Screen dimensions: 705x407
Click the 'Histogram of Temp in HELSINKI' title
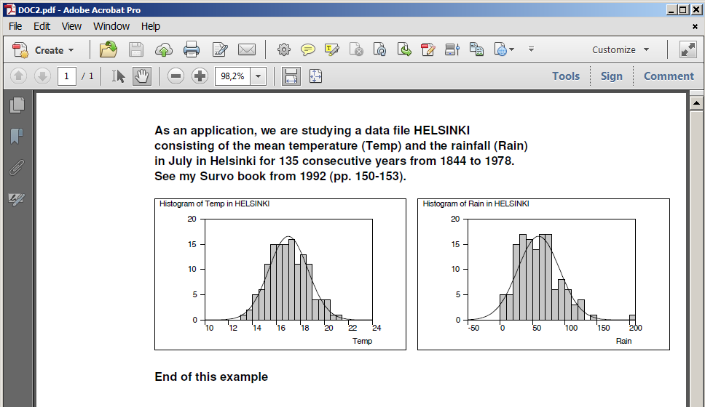pos(214,203)
